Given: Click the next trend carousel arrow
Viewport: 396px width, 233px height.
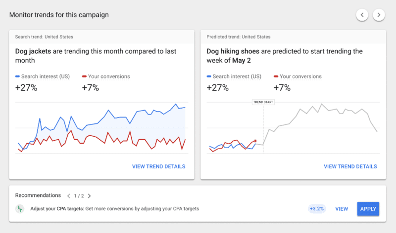Looking at the screenshot, I should pyautogui.click(x=379, y=15).
